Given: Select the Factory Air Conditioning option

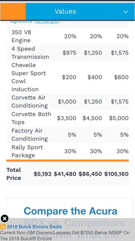Looking at the screenshot, I should (67, 135).
